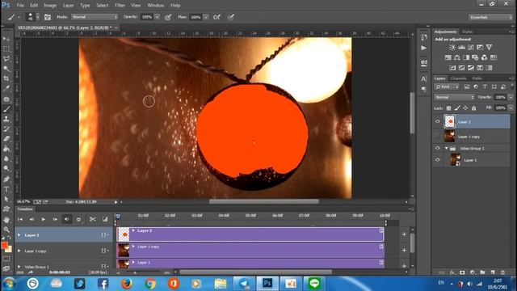Screen dimensions: 517x291
Task: Select the Zoom tool in toolbox
Action: (6, 230)
